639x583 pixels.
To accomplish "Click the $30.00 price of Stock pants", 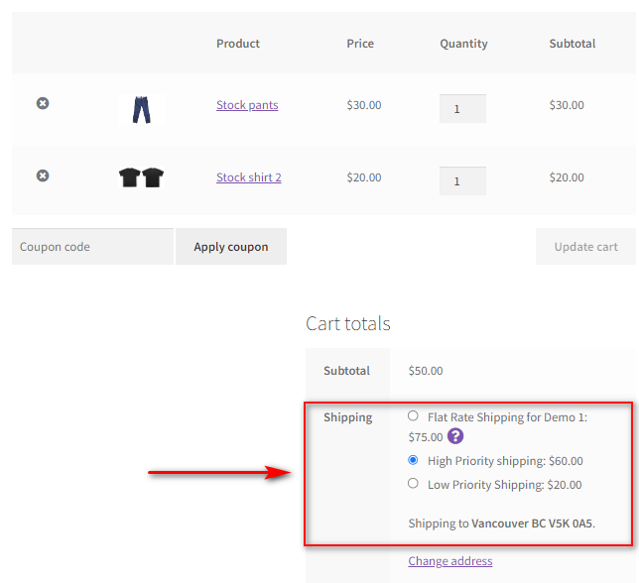I will tap(364, 105).
